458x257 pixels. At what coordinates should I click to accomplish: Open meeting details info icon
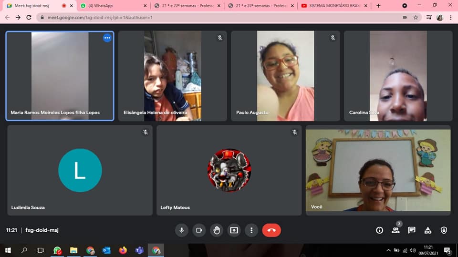click(379, 230)
